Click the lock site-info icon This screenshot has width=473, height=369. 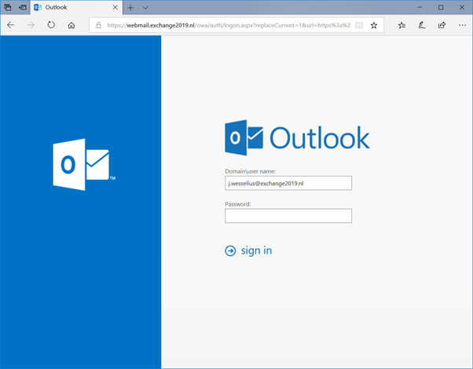coord(98,25)
